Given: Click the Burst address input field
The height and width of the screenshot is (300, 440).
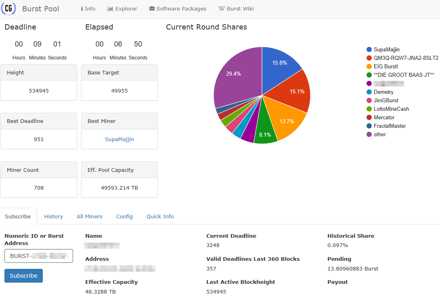Looking at the screenshot, I should (x=39, y=256).
